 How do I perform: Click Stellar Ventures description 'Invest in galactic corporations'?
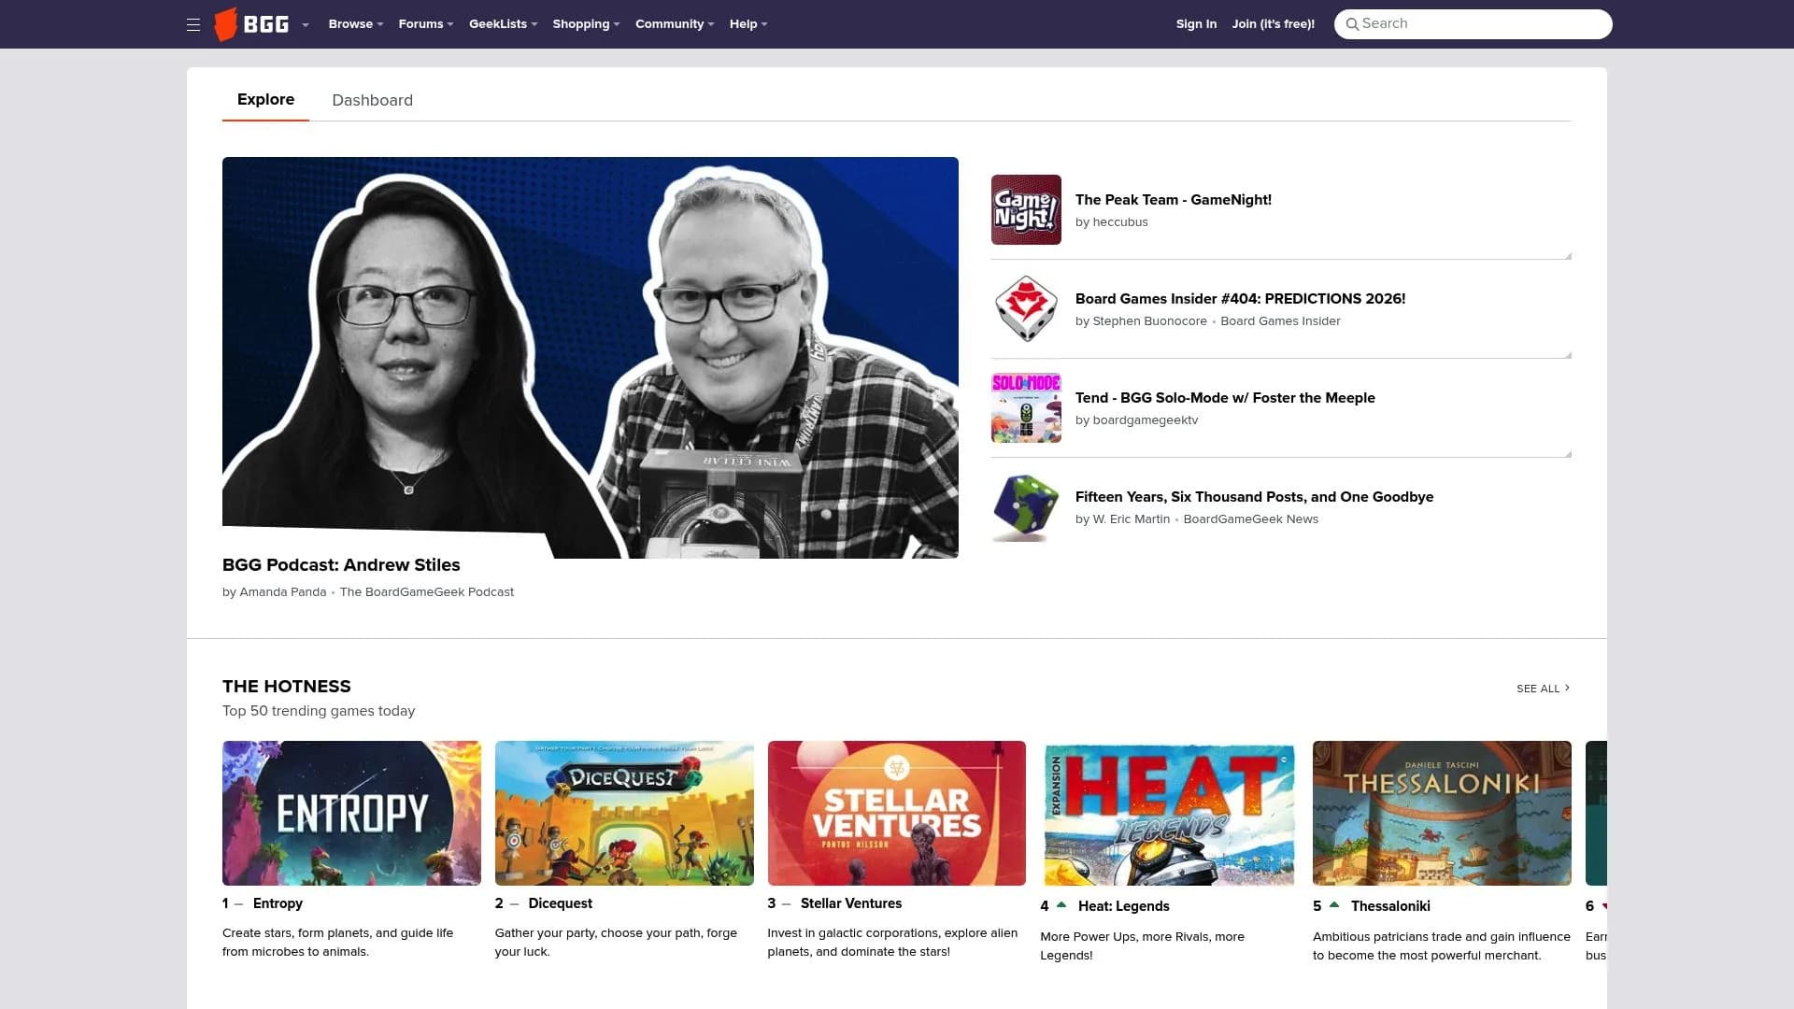pyautogui.click(x=892, y=943)
